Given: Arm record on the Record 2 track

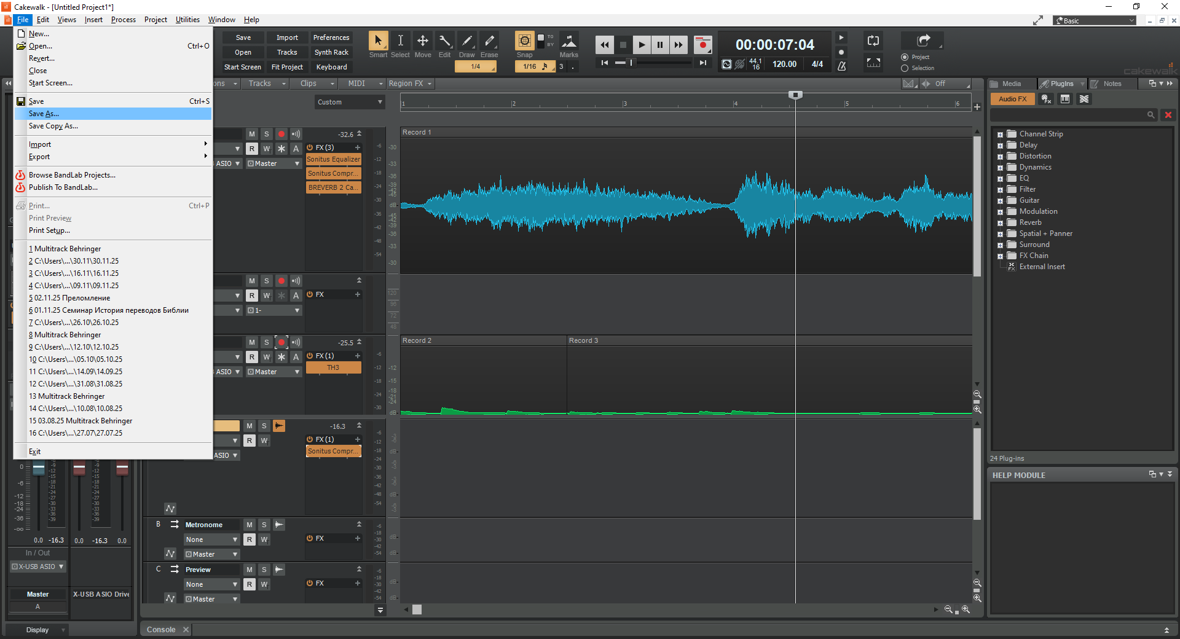Looking at the screenshot, I should 281,342.
